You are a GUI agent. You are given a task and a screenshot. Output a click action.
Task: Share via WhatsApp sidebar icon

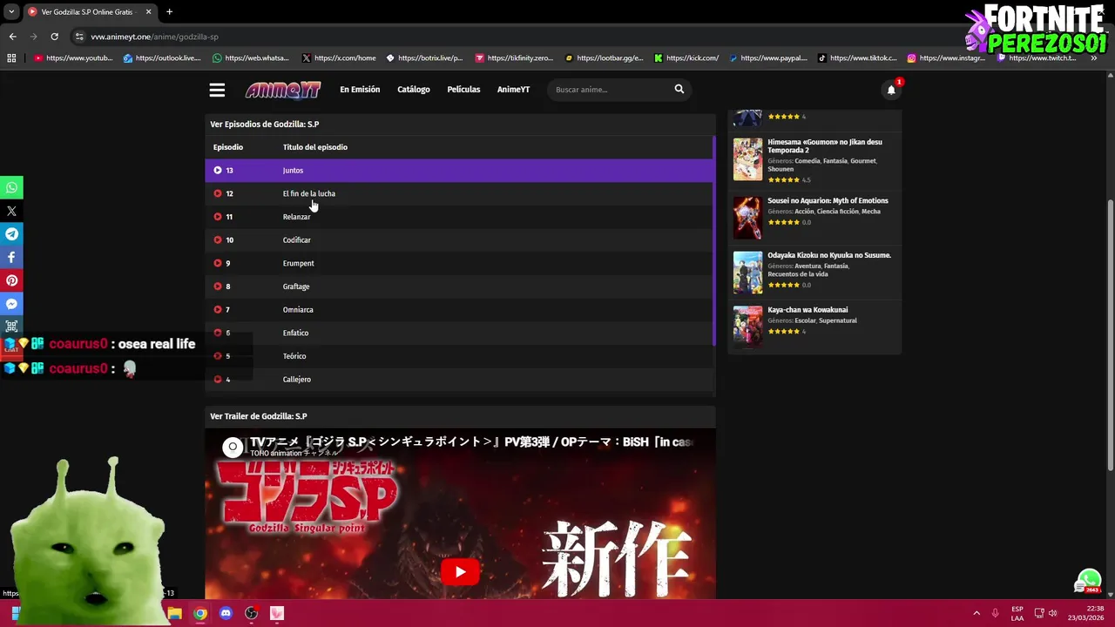click(11, 187)
